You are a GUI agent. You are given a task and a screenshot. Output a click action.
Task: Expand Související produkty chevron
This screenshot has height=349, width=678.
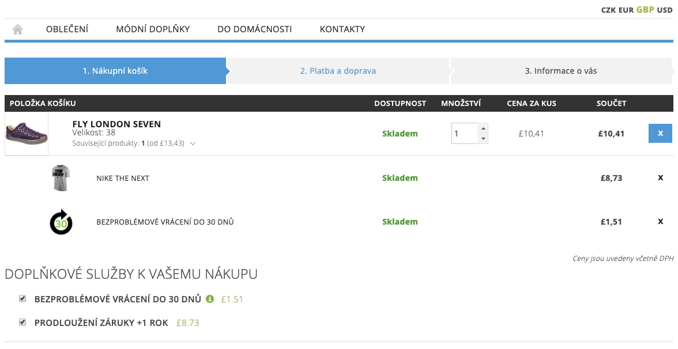(x=193, y=143)
